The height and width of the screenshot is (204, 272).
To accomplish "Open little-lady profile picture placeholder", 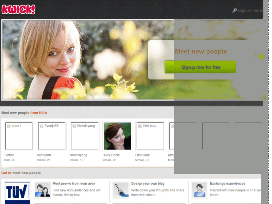I will tap(150, 136).
